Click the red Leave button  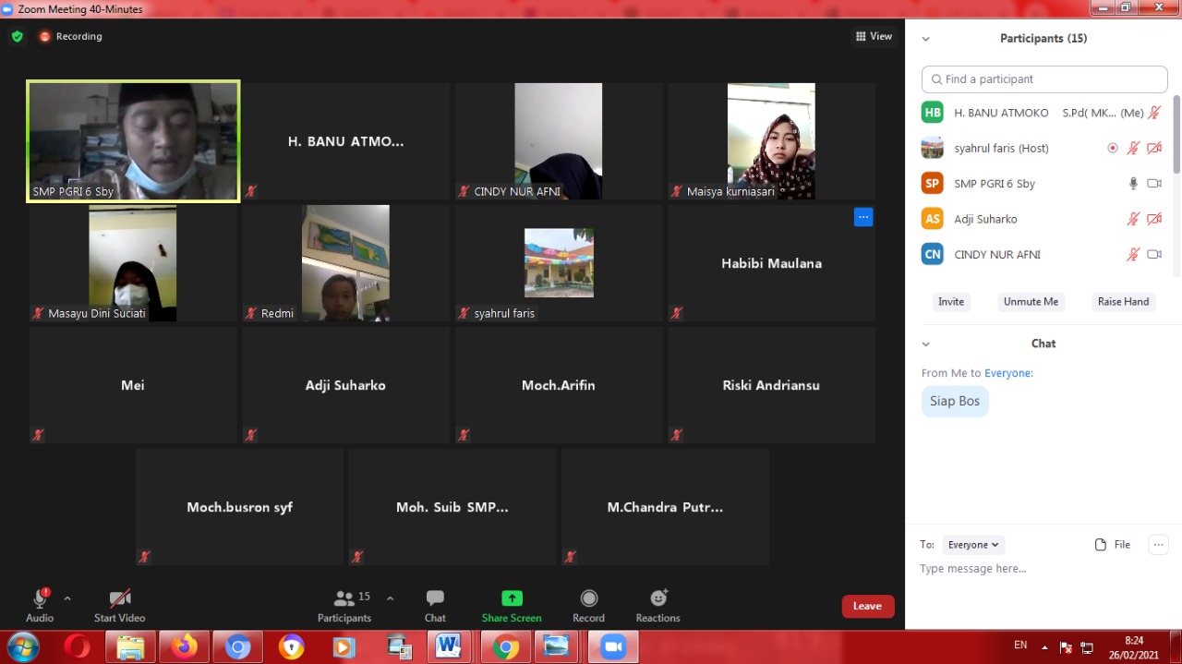[868, 606]
